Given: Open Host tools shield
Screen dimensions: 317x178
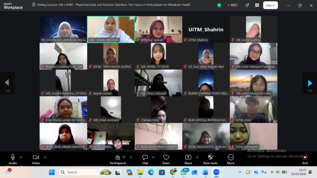Looking at the screenshot, I should coord(210,159).
